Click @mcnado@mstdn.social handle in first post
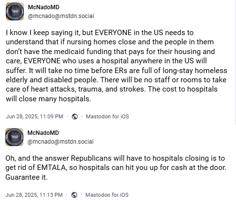The image size is (236, 206). click(x=61, y=16)
